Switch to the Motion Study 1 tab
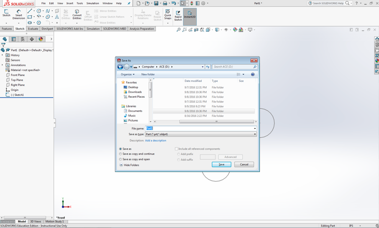 coord(55,221)
